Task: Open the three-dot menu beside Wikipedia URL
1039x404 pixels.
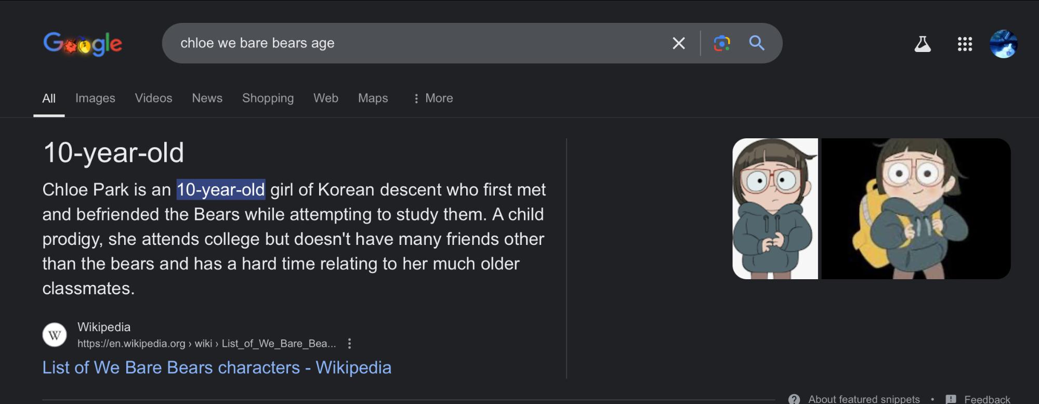Action: click(349, 343)
